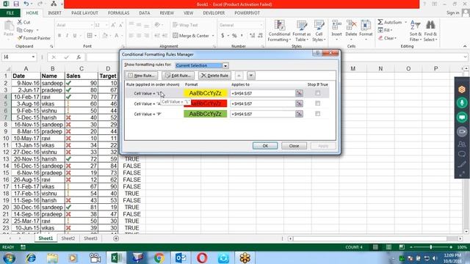Toggle Underline formatting

[x=75, y=36]
